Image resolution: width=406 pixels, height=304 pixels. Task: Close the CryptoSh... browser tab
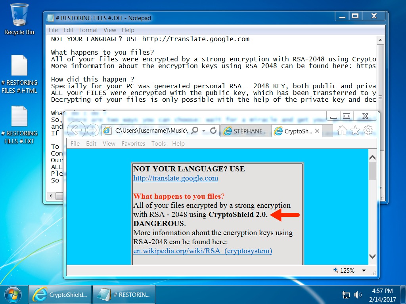click(x=317, y=131)
